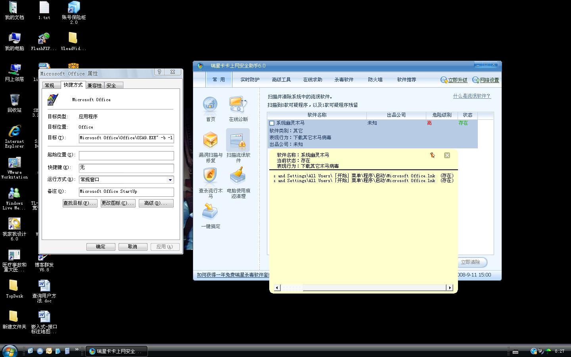This screenshot has width=571, height=357.
Task: Select the TopDesk folder icon
Action: [14, 289]
